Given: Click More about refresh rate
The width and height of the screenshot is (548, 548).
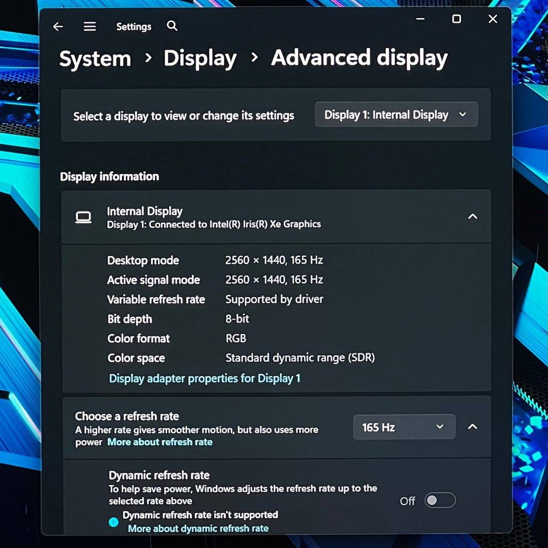Looking at the screenshot, I should click(x=160, y=442).
